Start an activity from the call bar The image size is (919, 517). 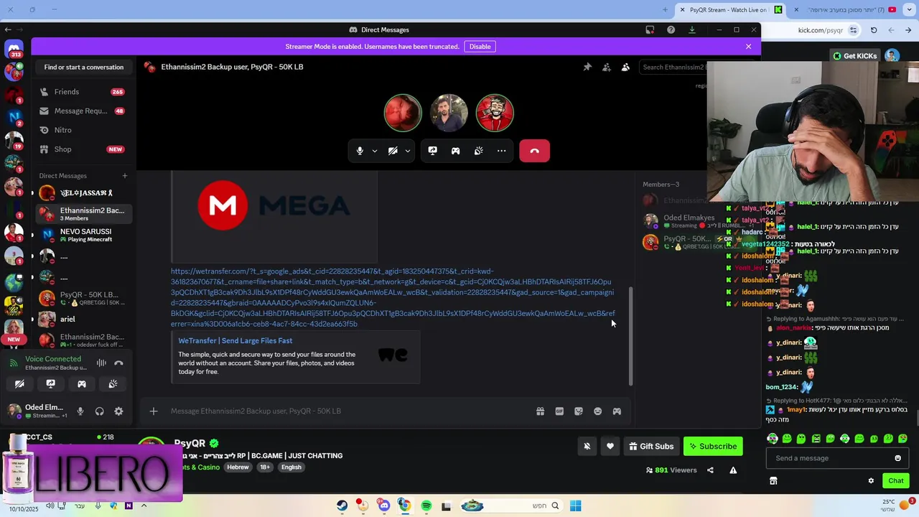point(455,151)
